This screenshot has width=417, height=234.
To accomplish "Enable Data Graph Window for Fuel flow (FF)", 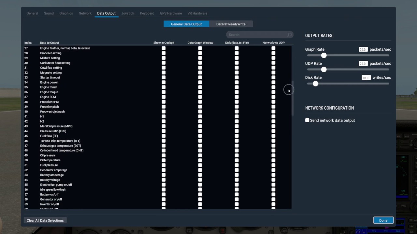I will coord(200,136).
